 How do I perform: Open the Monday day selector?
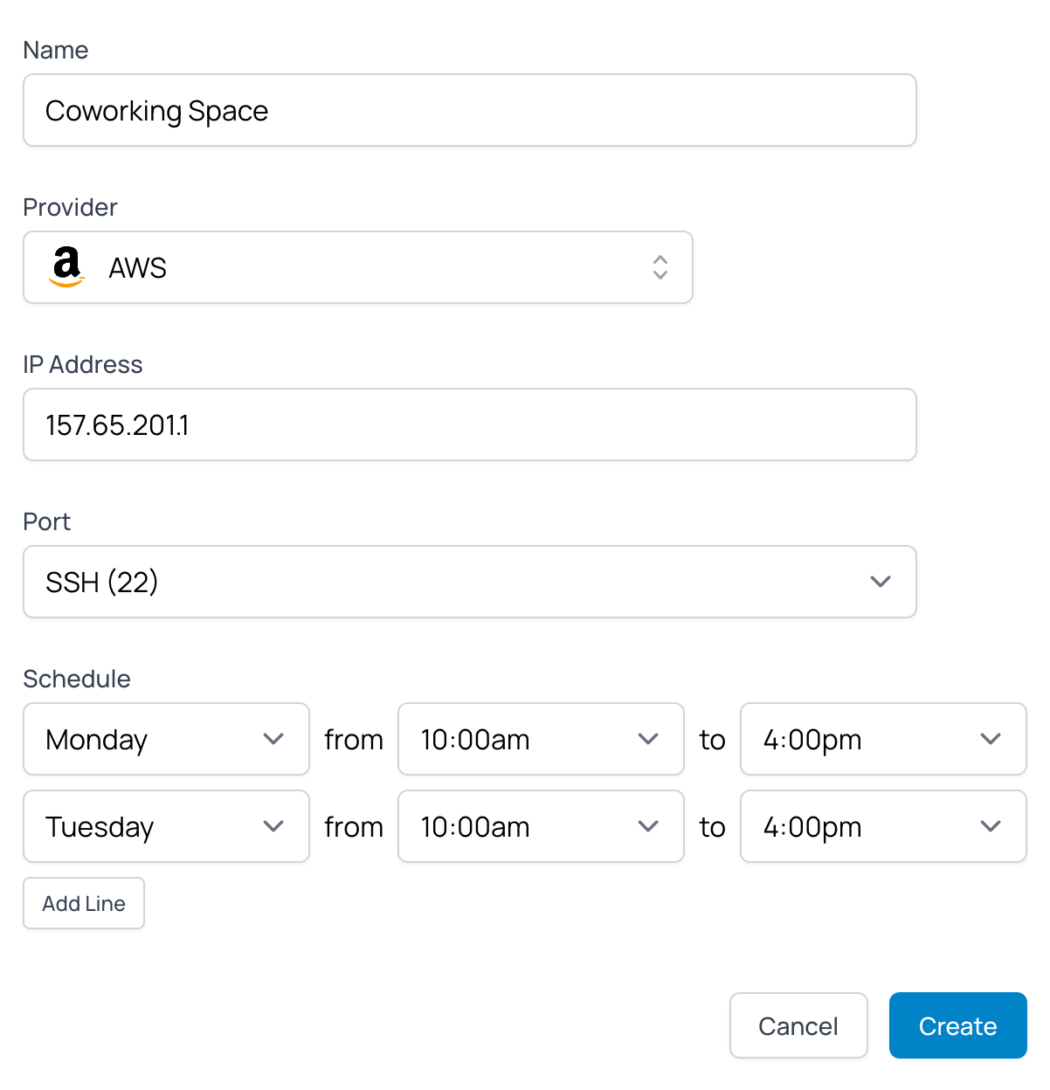(x=167, y=739)
